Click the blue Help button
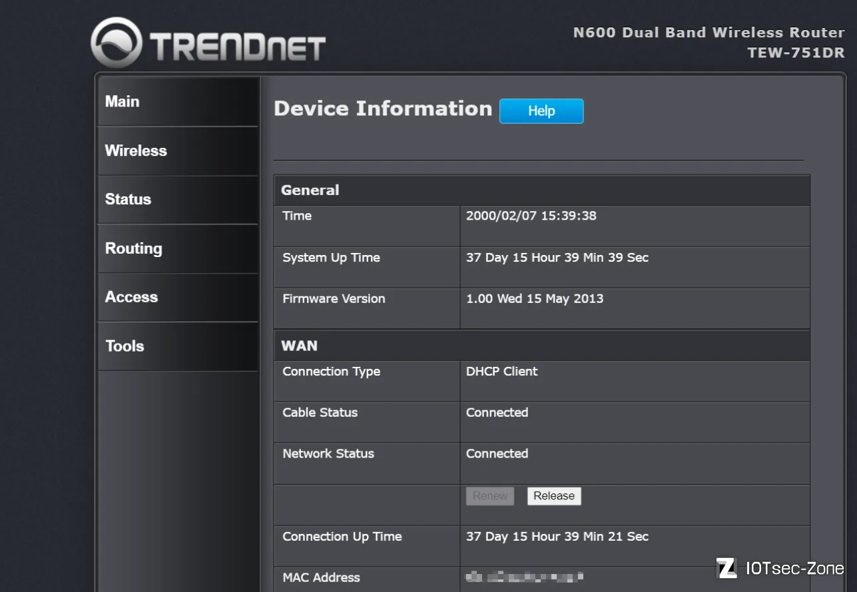 541,111
